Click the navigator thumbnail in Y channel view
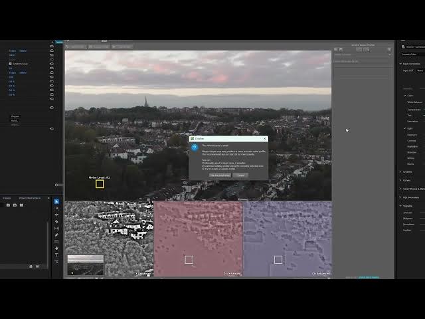 point(86,265)
